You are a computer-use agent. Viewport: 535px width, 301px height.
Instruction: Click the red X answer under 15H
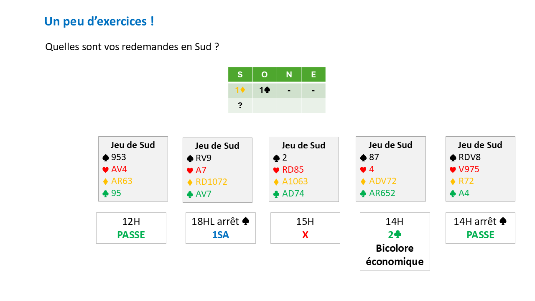(x=305, y=235)
